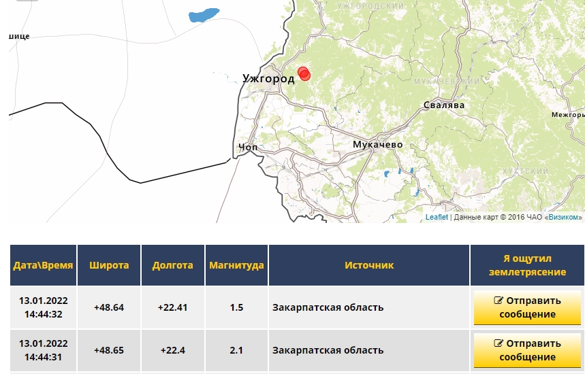The height and width of the screenshot is (374, 585).
Task: Click the Дата\Время column header
Action: click(43, 265)
